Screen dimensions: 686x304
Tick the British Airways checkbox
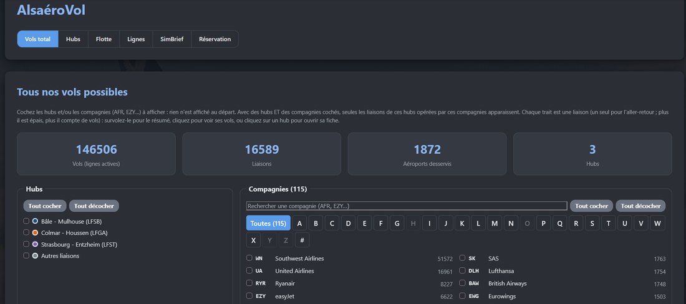coord(463,283)
